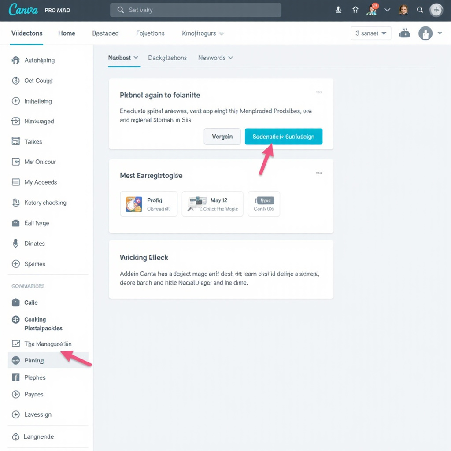Click the round plus button in header
The image size is (451, 451).
tap(436, 10)
